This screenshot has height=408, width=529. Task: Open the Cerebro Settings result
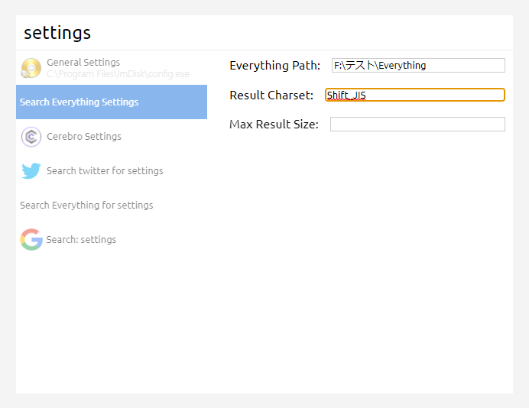(112, 136)
